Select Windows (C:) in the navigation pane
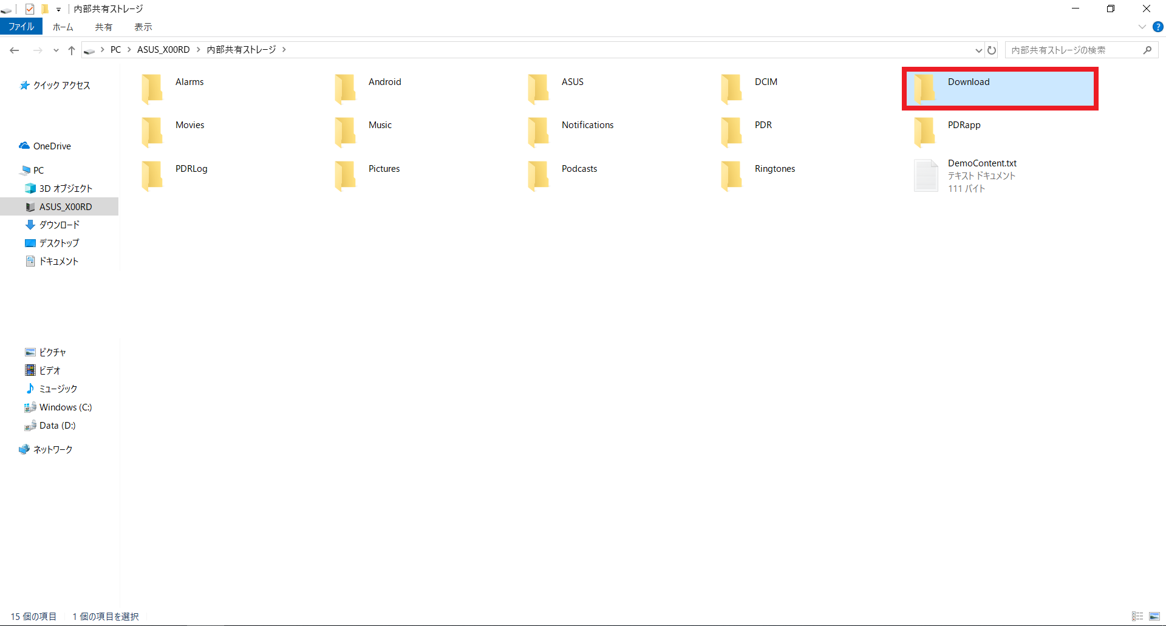This screenshot has height=626, width=1166. coord(66,407)
